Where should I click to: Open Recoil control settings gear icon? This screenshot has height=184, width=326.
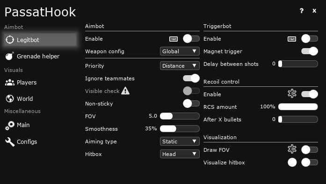[x=292, y=93]
